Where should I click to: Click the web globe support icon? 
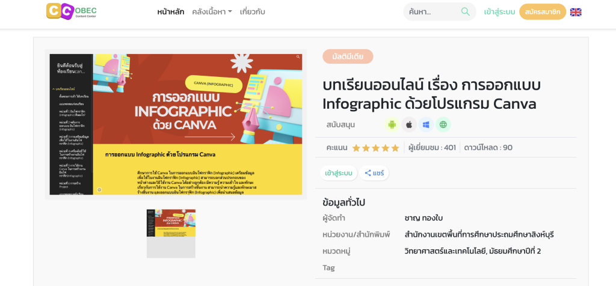tap(443, 125)
